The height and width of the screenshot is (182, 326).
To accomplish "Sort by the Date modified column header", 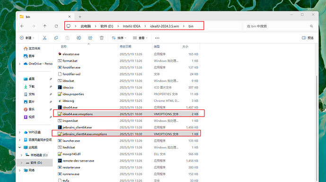I will tap(125, 46).
